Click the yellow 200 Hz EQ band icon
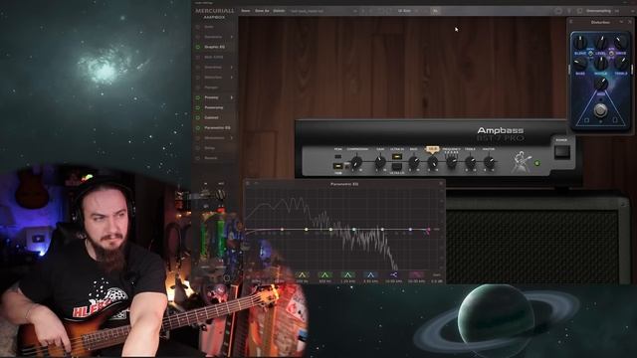Image resolution: width=637 pixels, height=358 pixels. [x=302, y=275]
